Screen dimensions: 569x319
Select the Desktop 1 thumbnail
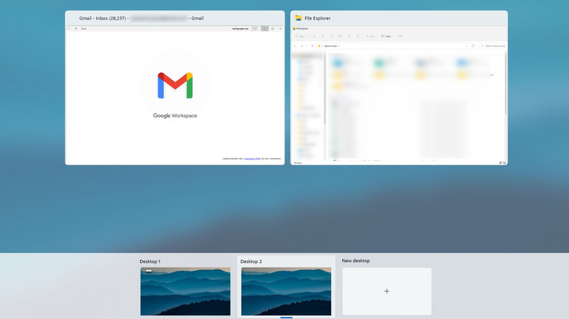pyautogui.click(x=185, y=291)
